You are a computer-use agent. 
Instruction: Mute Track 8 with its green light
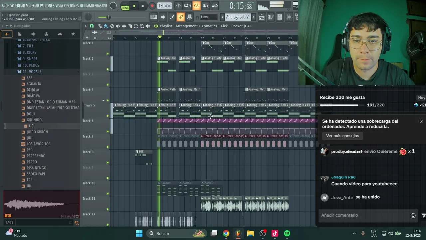click(107, 163)
